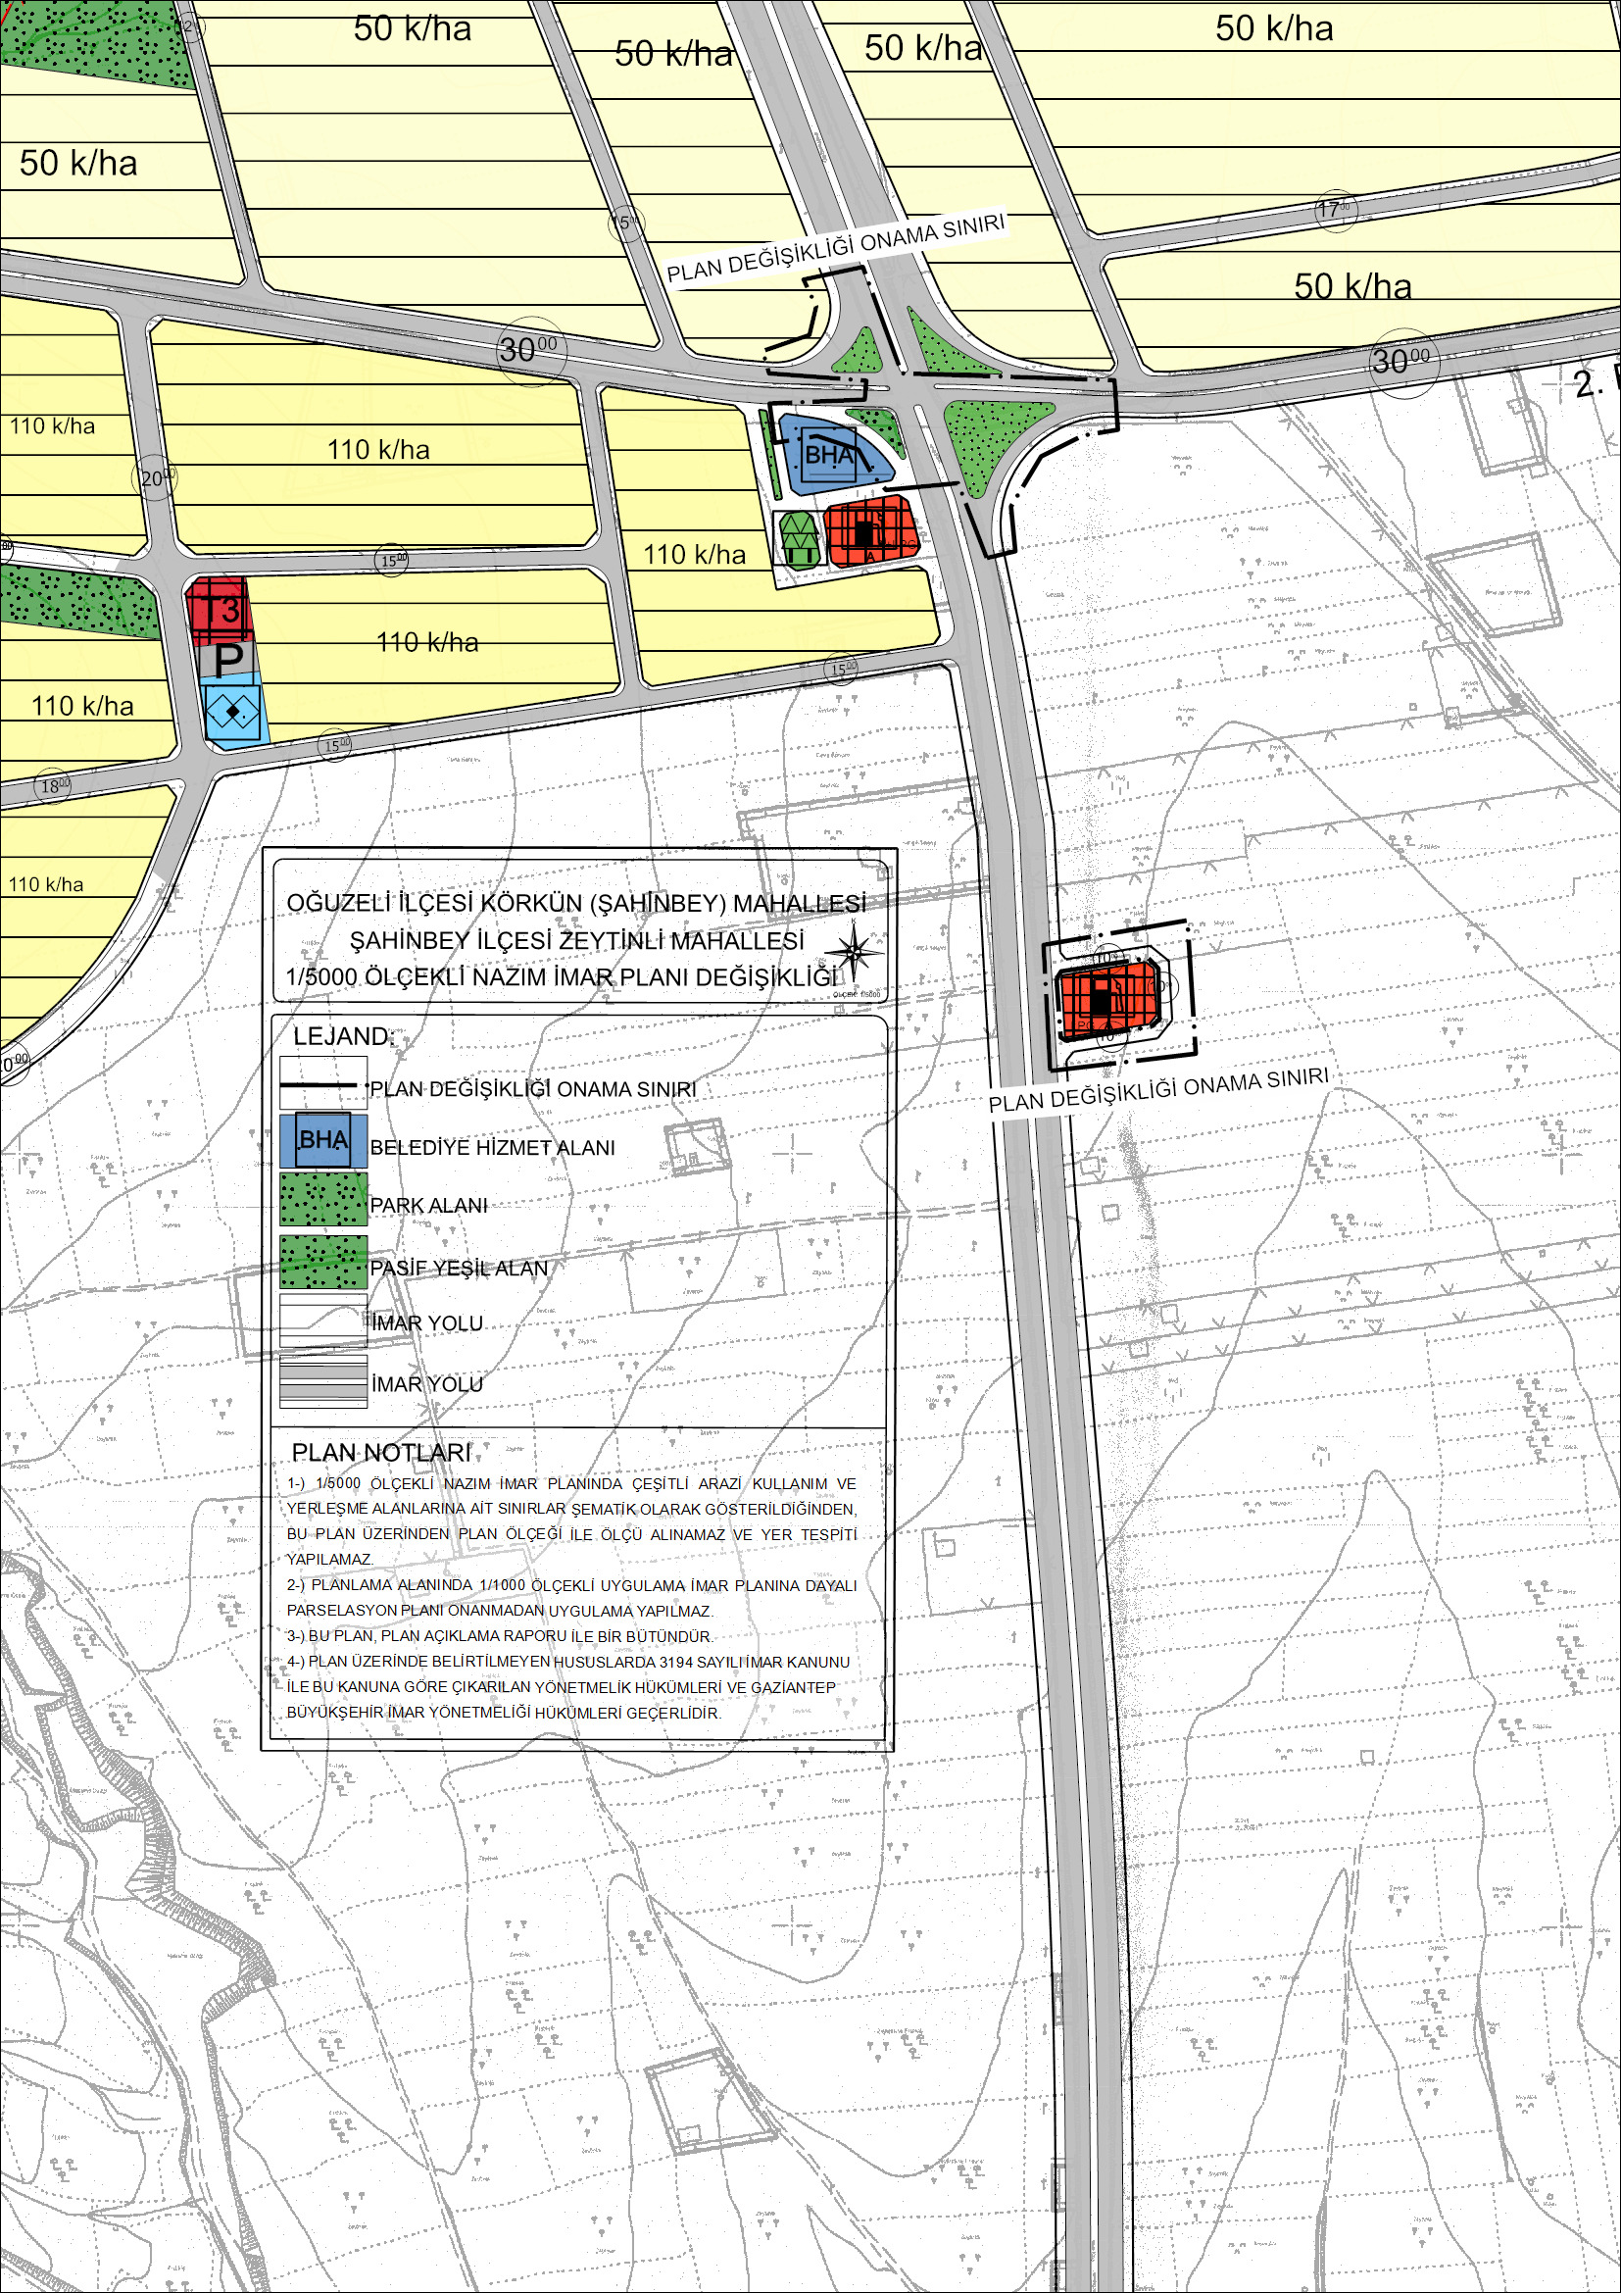This screenshot has width=1621, height=2293.
Task: Click the 'PASİF YEŞİL ALAN' legend label
Action: click(x=459, y=1269)
